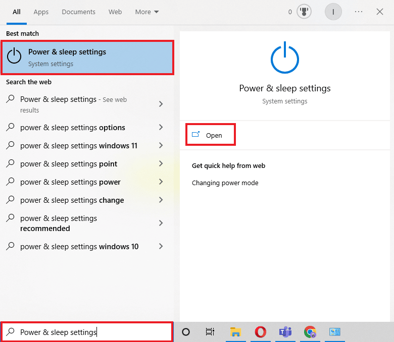
Task: Select the Web search tab
Action: coord(115,12)
